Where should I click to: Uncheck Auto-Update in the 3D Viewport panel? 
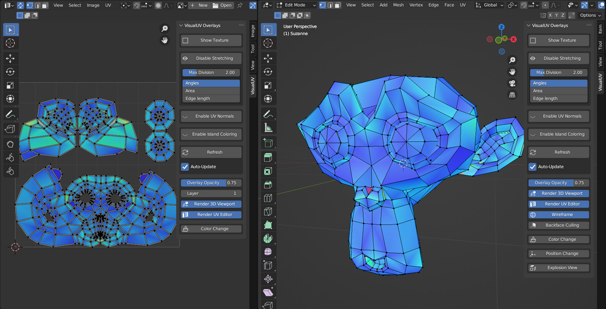pyautogui.click(x=532, y=167)
